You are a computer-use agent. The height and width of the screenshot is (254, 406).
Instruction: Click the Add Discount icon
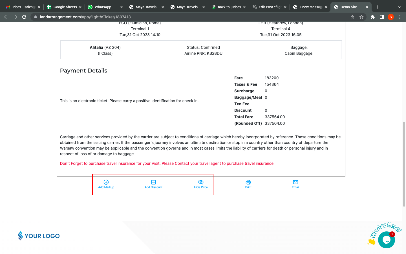click(153, 182)
